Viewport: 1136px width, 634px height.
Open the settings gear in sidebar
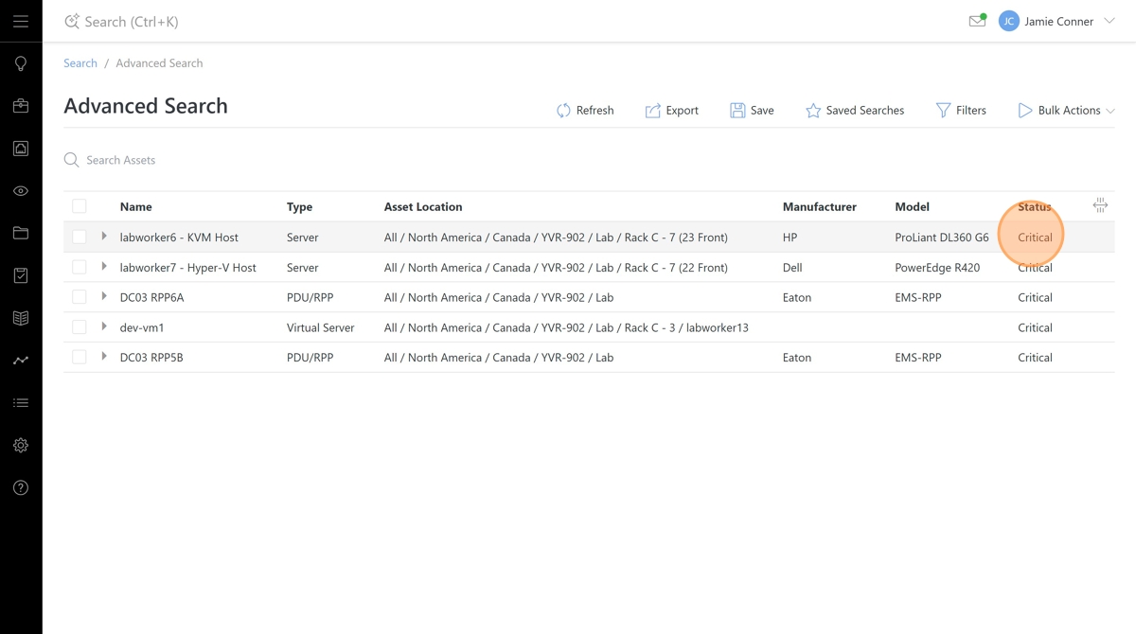click(x=21, y=446)
